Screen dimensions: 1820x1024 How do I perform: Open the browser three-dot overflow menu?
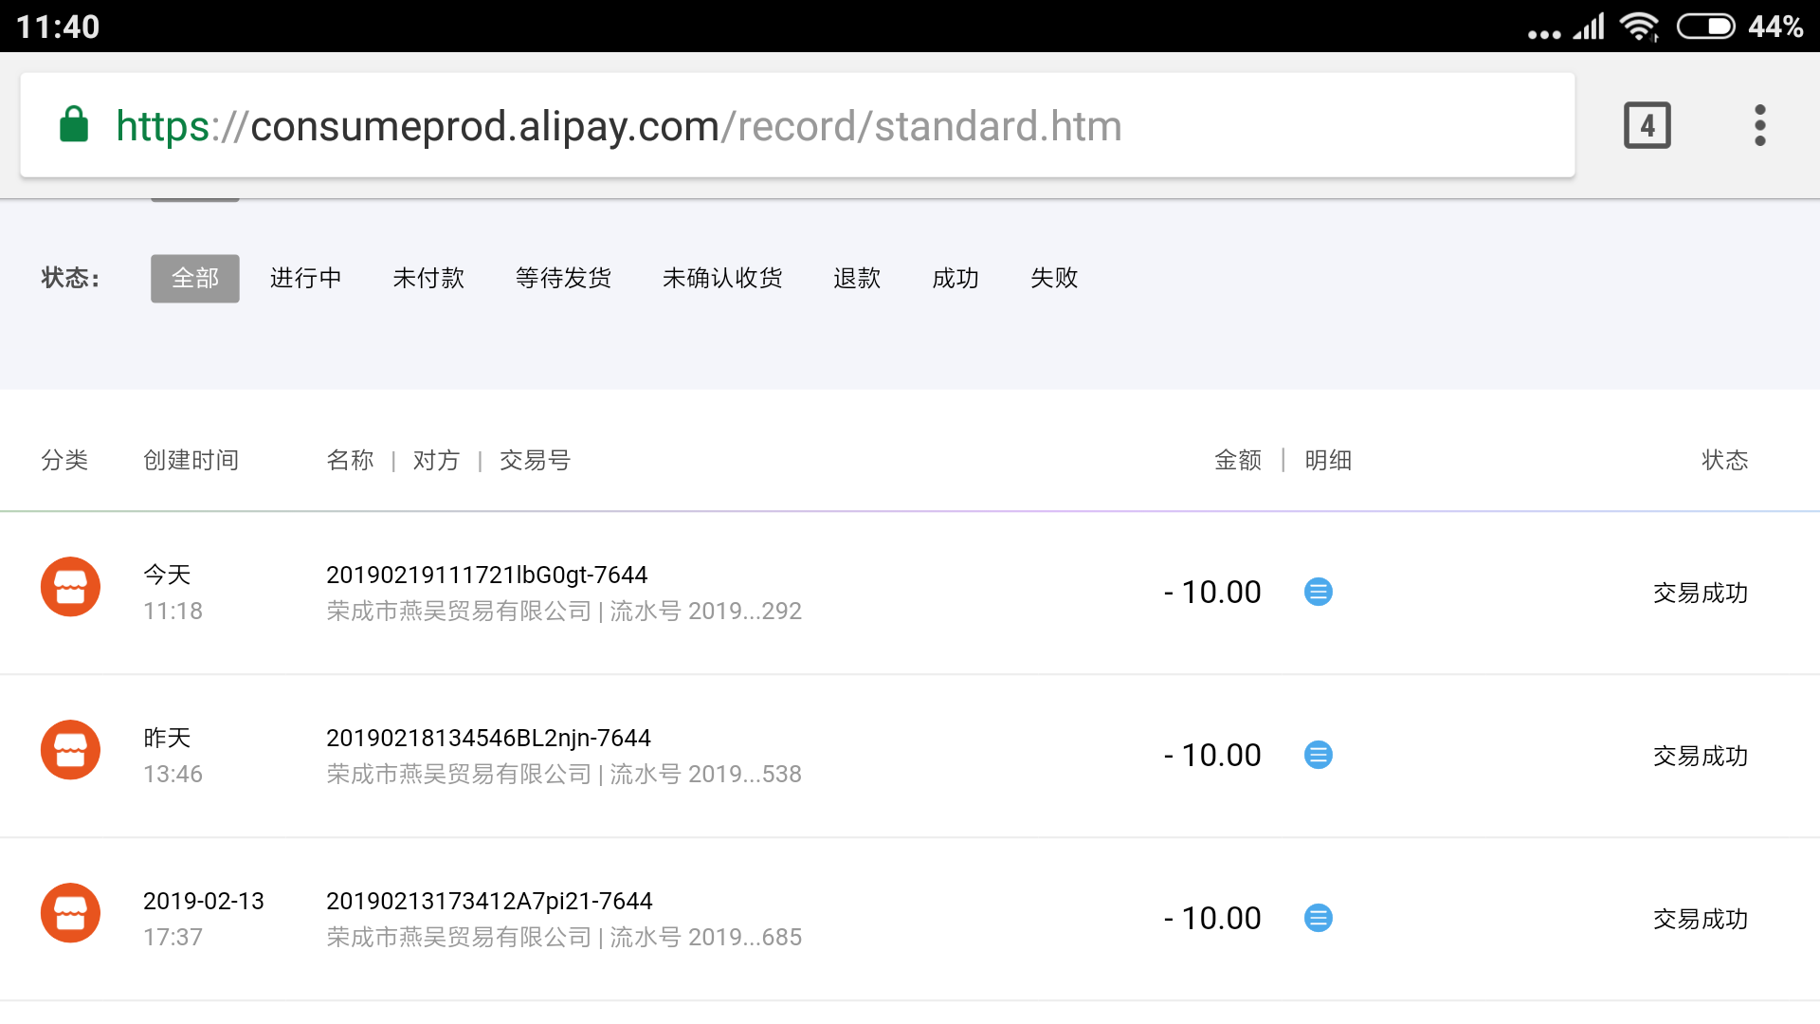[x=1760, y=125]
